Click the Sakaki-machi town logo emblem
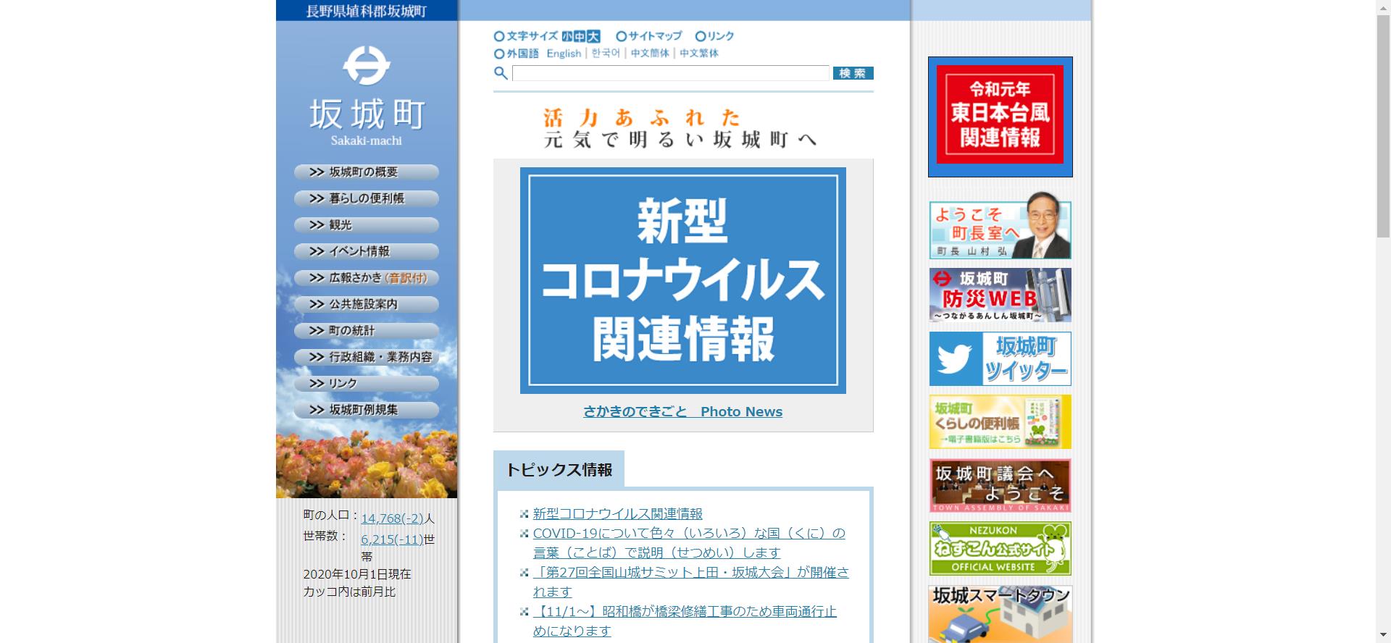1391x643 pixels. [366, 66]
